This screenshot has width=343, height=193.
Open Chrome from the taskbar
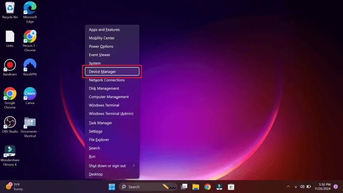[208, 187]
